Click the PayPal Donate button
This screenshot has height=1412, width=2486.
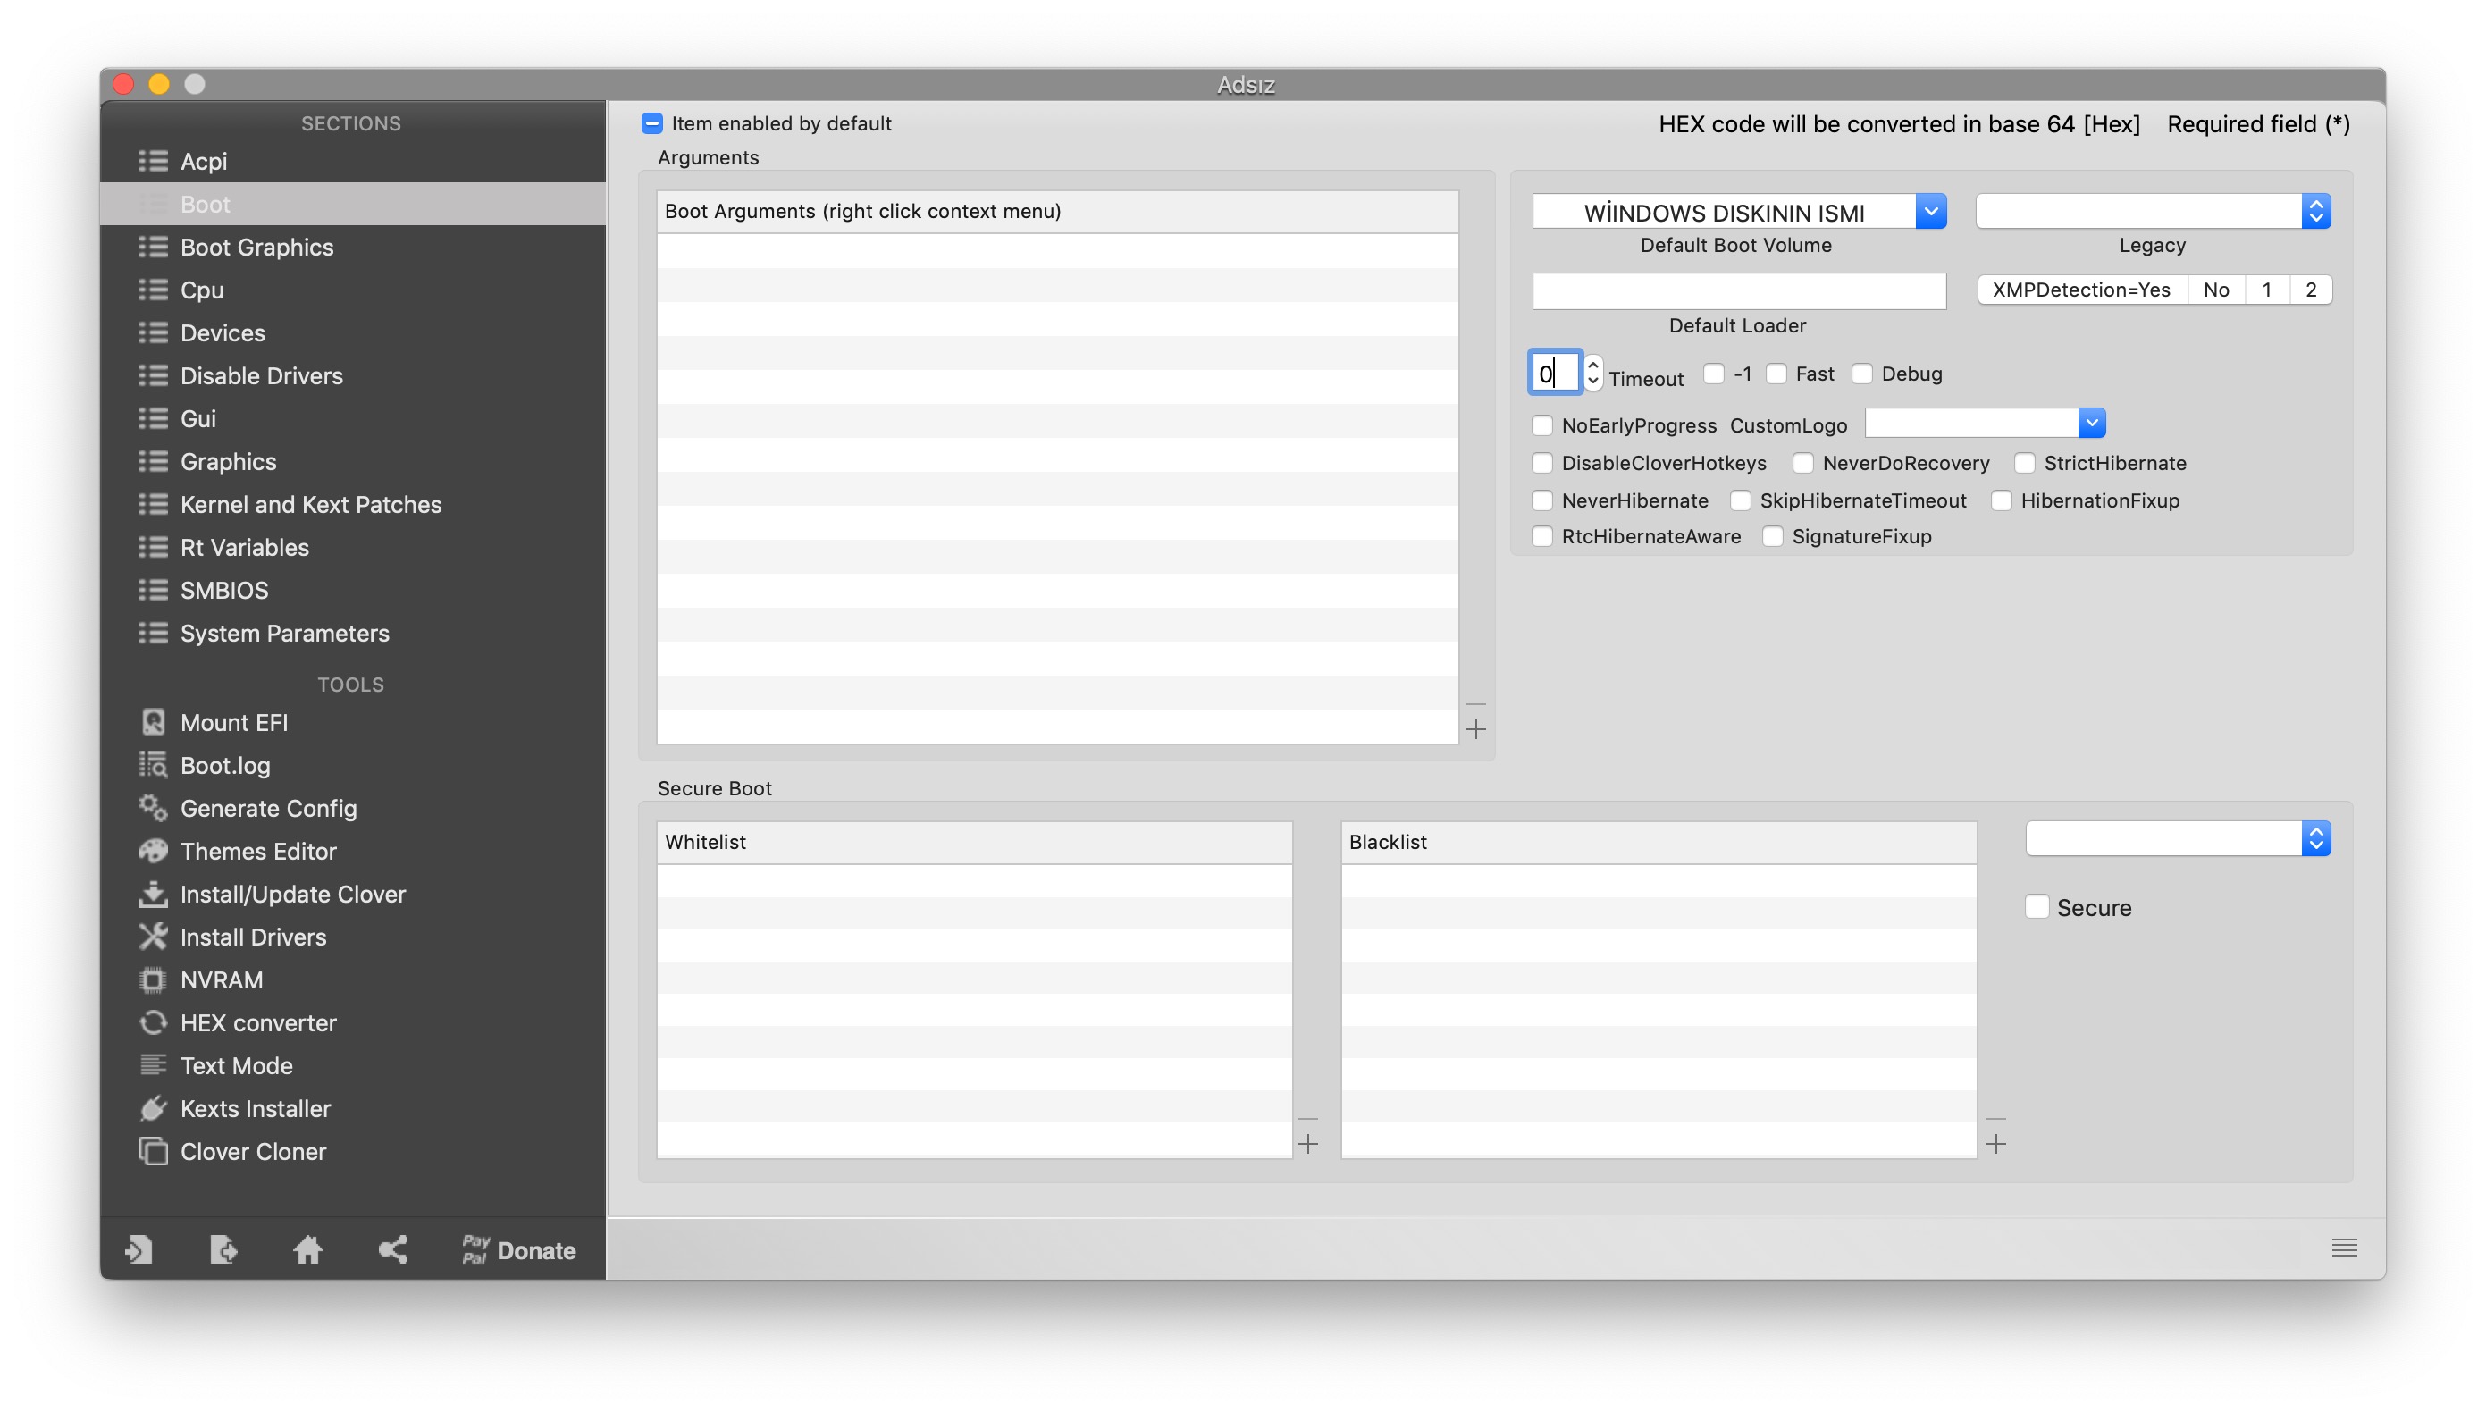coord(520,1249)
